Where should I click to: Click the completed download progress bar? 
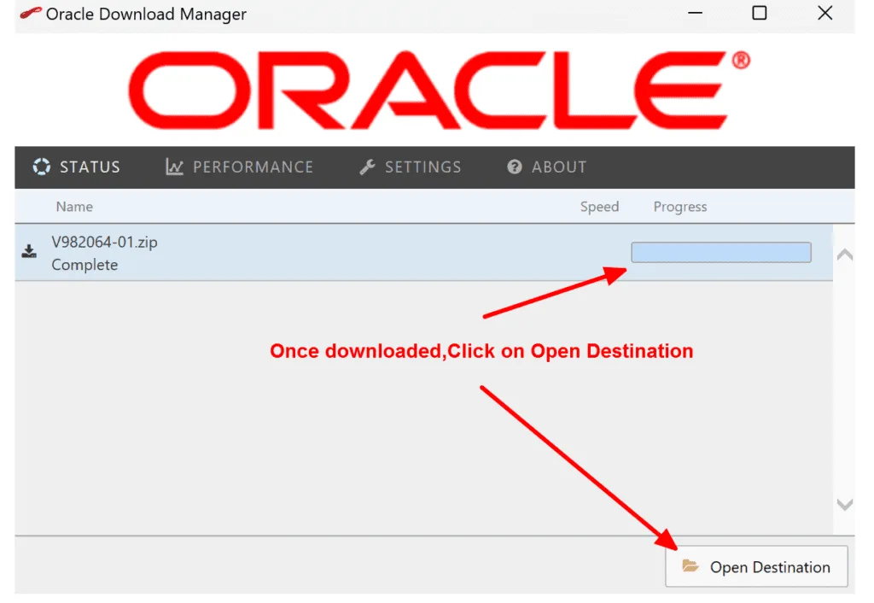coord(720,252)
